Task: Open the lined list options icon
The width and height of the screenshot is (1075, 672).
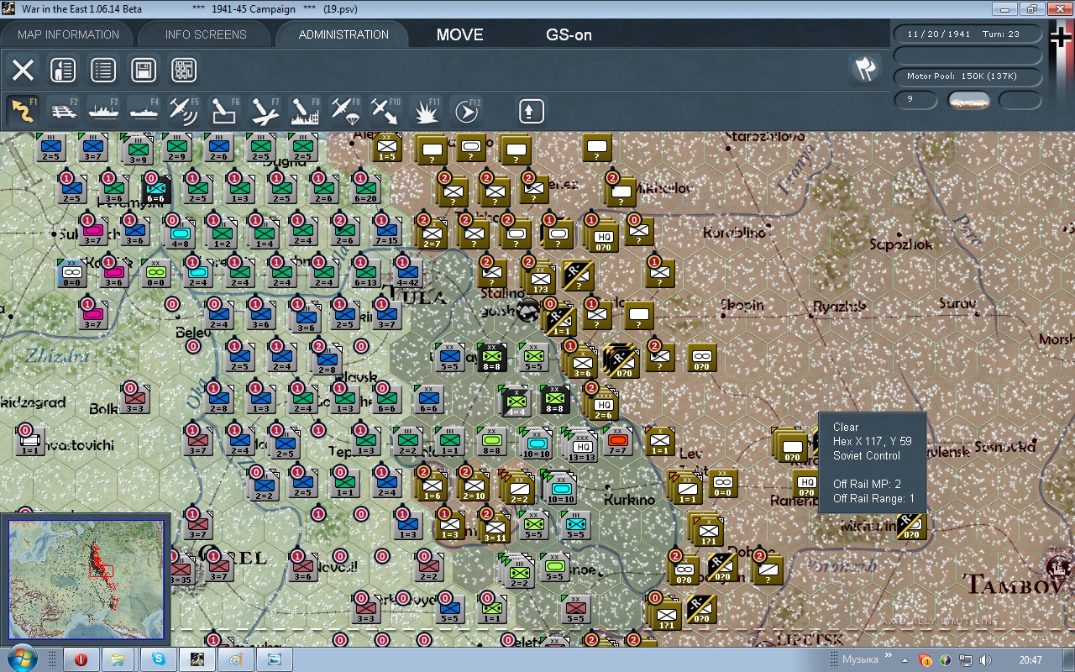Action: coord(103,71)
